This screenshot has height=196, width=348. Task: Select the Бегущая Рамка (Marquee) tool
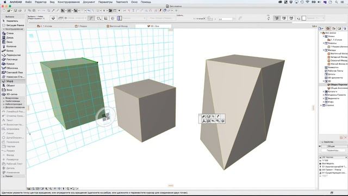13,26
